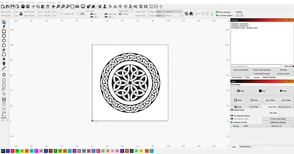Disable the Move as group switch

[x=217, y=12]
